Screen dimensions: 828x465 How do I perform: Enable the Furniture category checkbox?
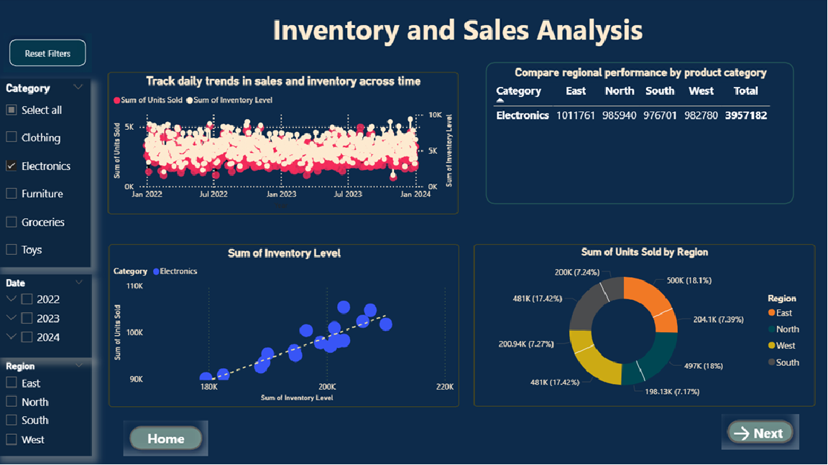click(11, 194)
